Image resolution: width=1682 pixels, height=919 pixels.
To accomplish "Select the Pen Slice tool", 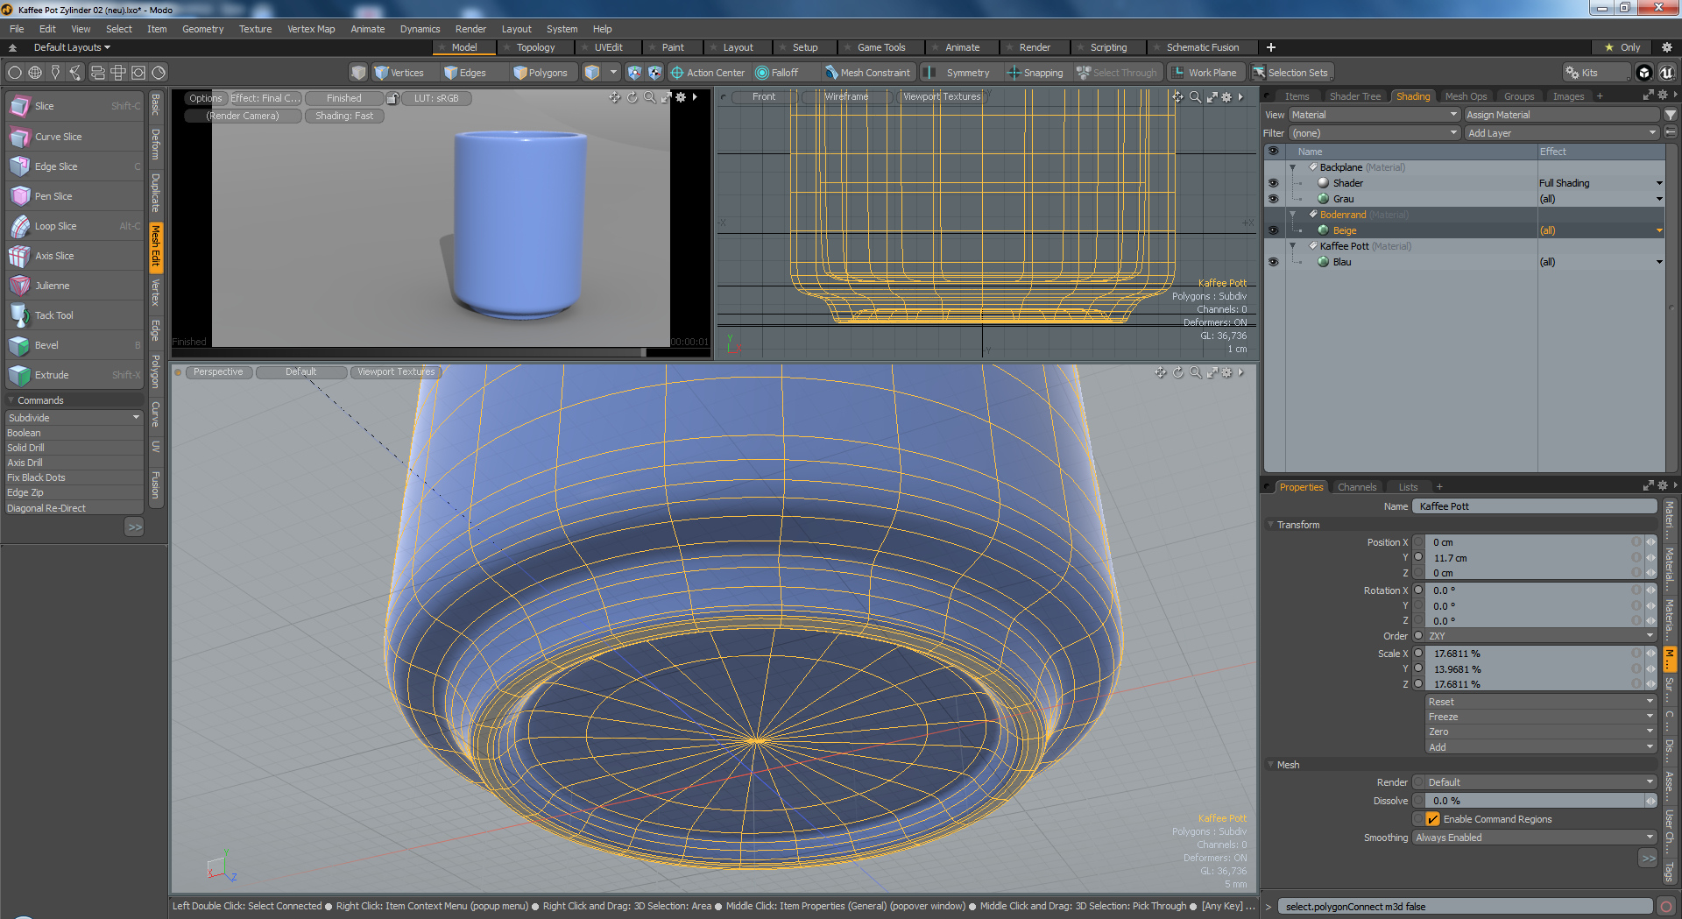I will point(53,196).
